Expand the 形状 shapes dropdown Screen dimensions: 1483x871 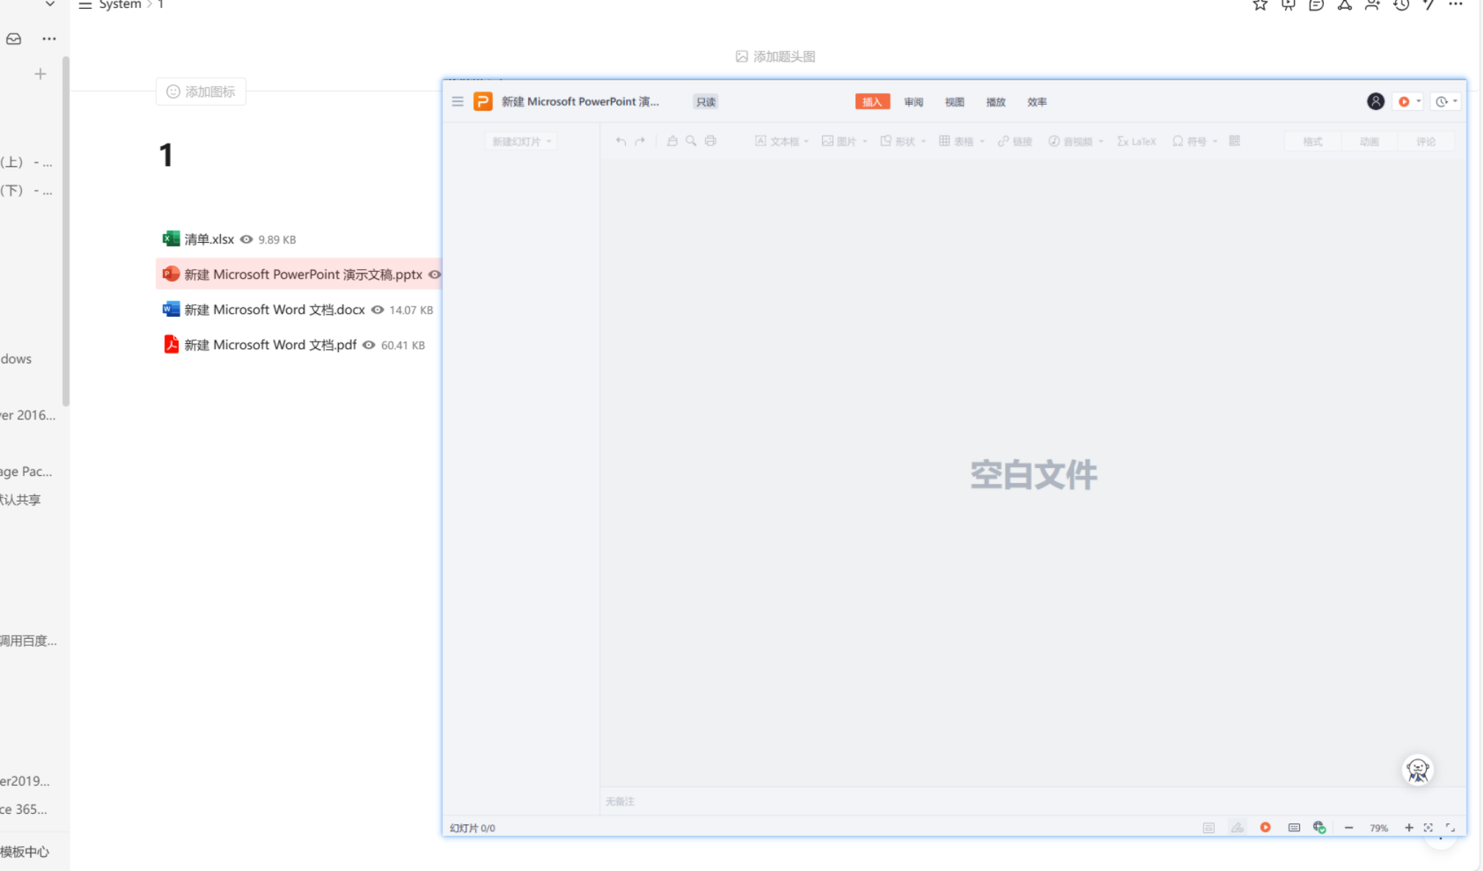[x=923, y=141]
